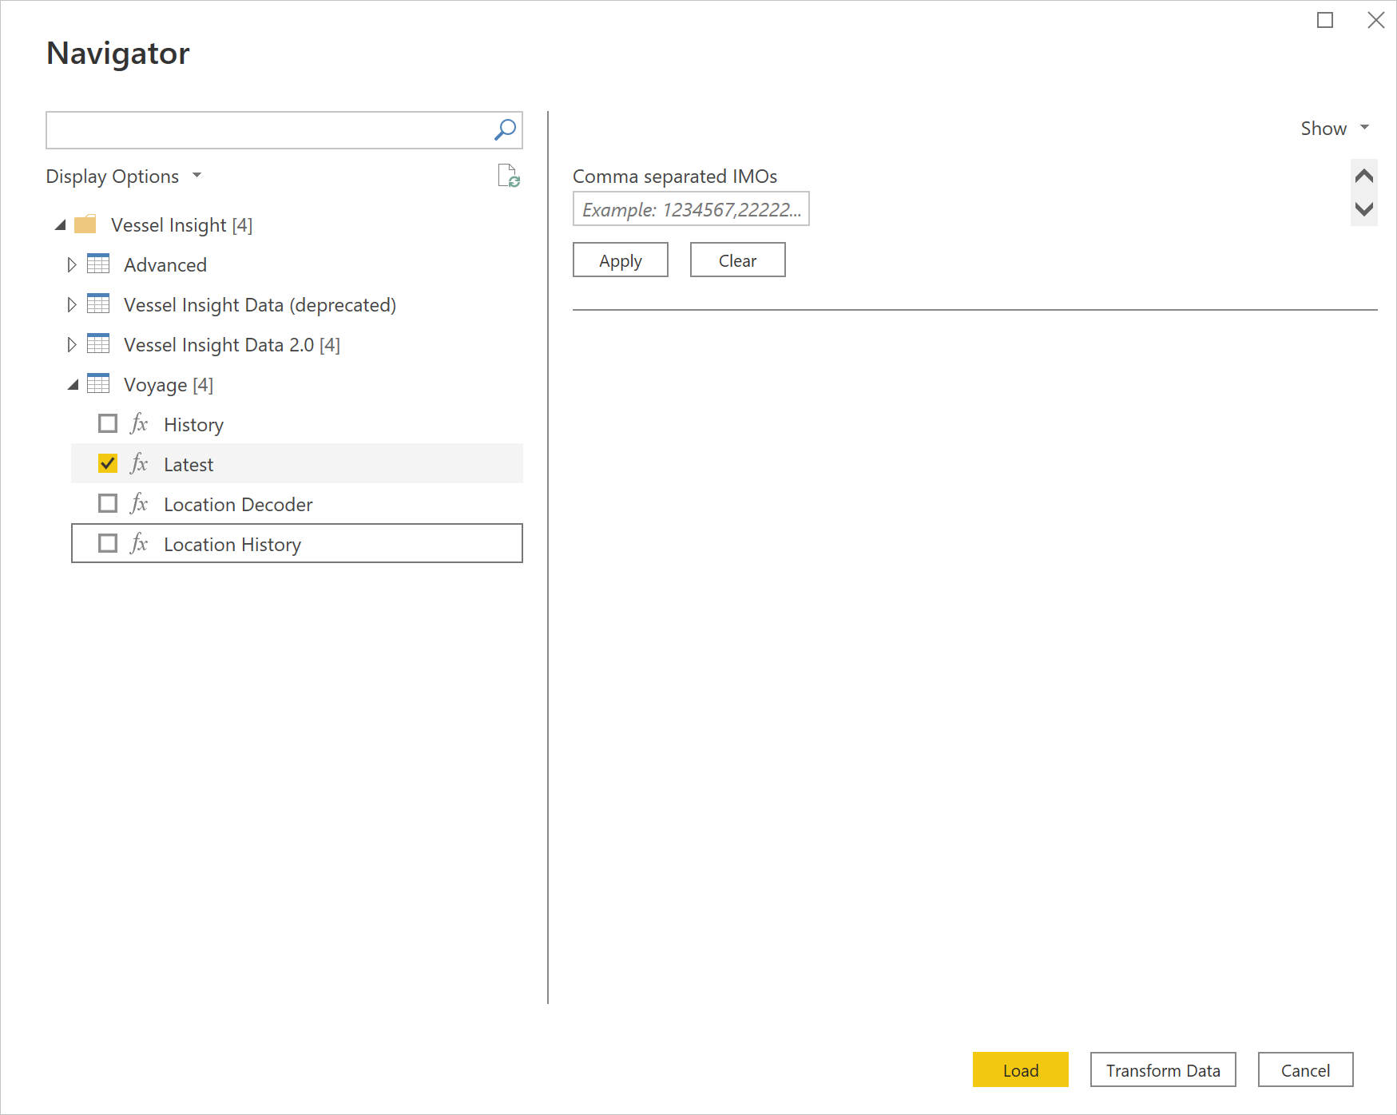
Task: Click the deprecated Vessel Insight Data table icon
Action: coord(98,304)
